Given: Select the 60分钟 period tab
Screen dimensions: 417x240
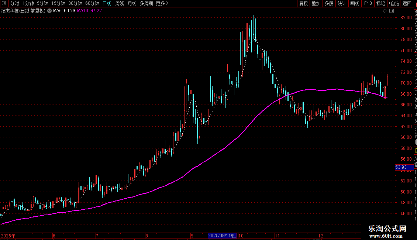Looking at the screenshot, I should tap(92, 3).
